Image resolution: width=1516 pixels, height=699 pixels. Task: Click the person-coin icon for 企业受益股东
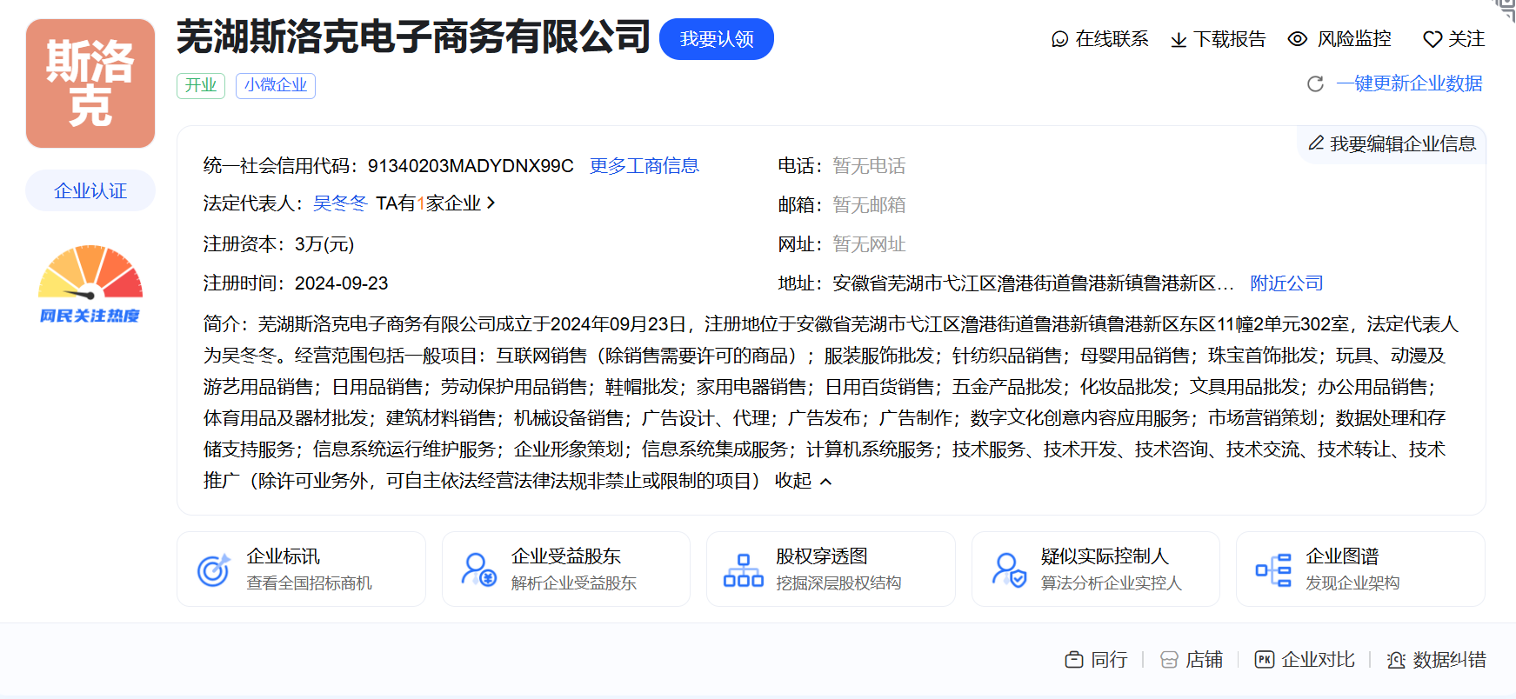478,569
